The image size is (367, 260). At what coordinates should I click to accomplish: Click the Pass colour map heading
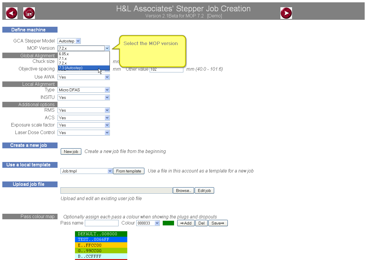(30, 217)
